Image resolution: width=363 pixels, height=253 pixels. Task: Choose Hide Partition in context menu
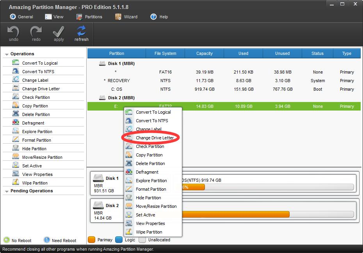pyautogui.click(x=153, y=198)
